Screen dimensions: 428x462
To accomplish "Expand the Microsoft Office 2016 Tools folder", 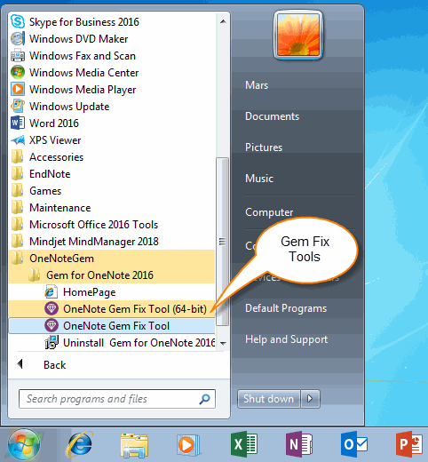I will (112, 225).
